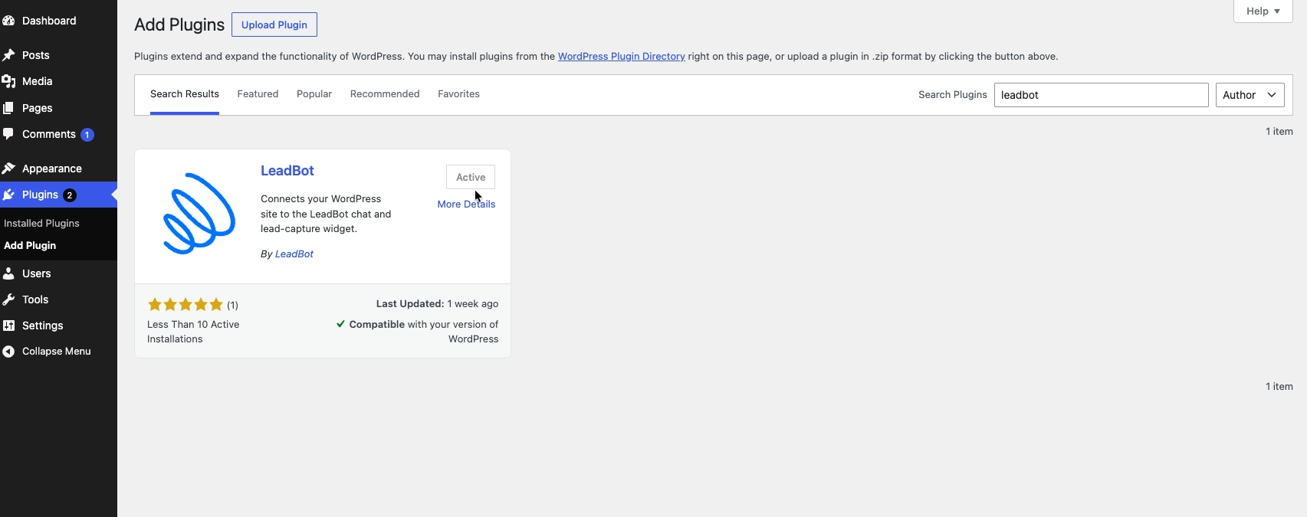Open the Author search type dropdown
1307x517 pixels.
[1250, 95]
